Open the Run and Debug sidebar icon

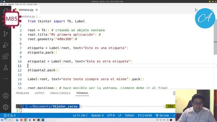click(5, 45)
